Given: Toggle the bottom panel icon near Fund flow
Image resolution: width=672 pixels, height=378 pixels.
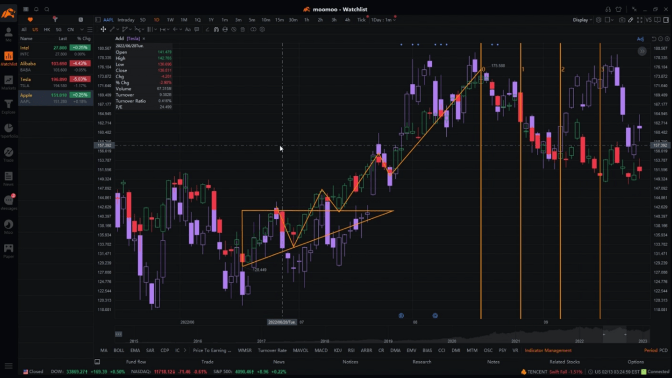Looking at the screenshot, I should [x=97, y=362].
